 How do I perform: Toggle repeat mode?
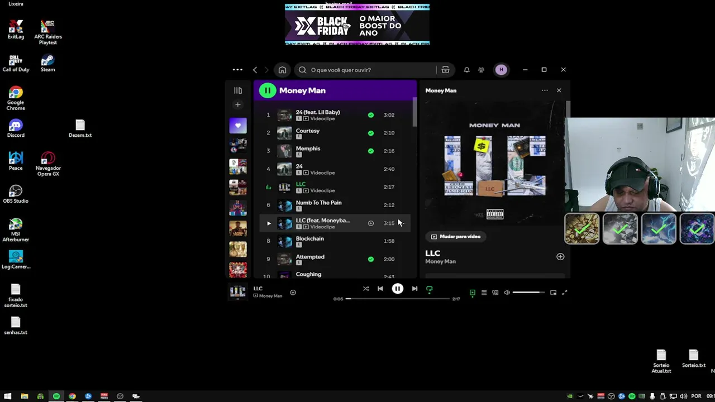coord(430,289)
